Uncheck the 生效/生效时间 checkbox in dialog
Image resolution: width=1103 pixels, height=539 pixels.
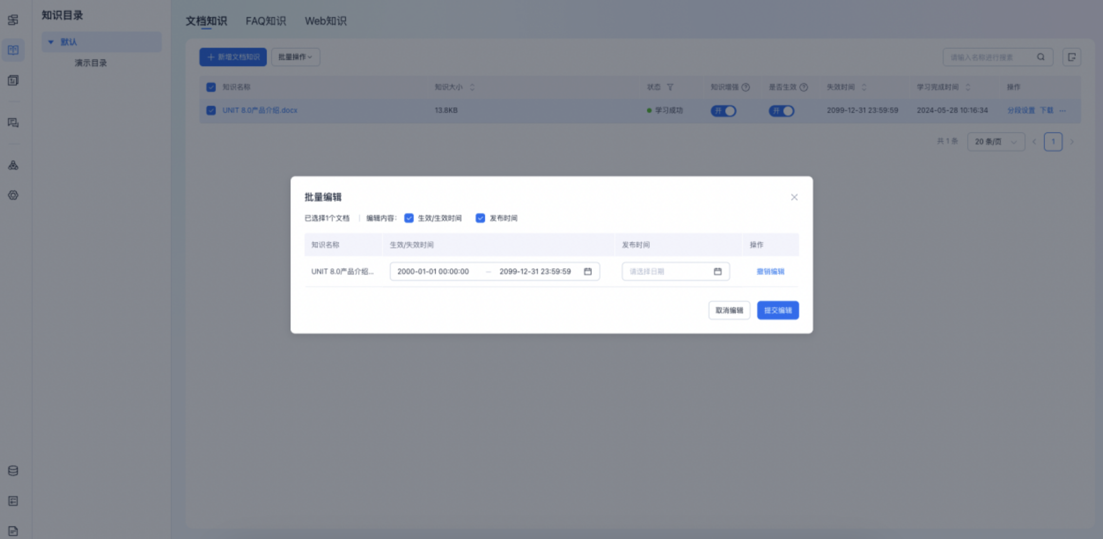point(409,218)
